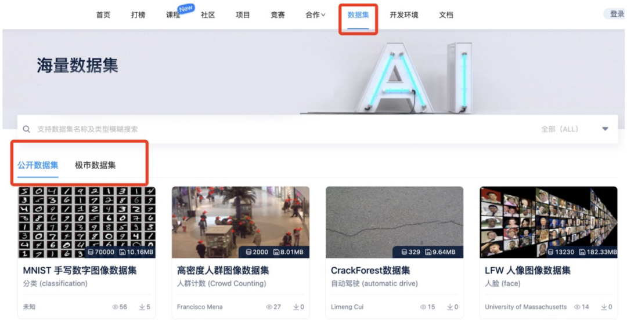Click the download icon on MNIST card
The image size is (627, 324).
[x=142, y=307]
